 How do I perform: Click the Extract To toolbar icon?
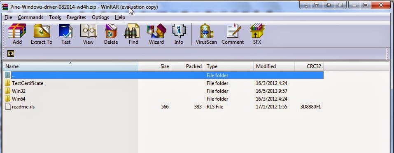pyautogui.click(x=42, y=34)
